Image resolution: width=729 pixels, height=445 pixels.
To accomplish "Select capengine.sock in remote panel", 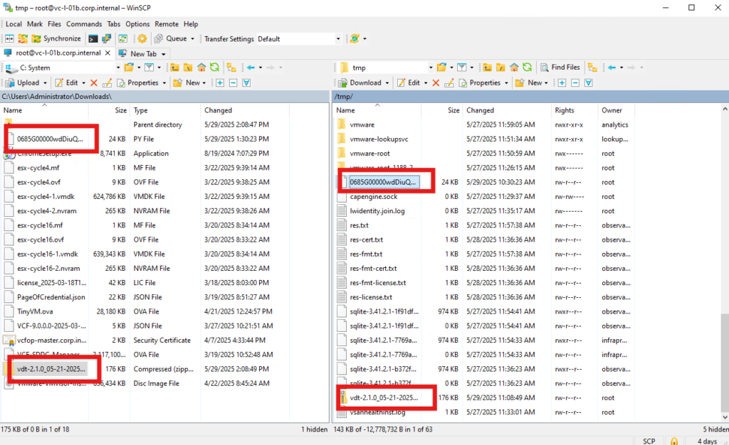I will coord(373,196).
